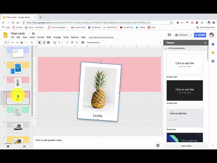The width and height of the screenshot is (217, 163).
Task: Select the line tool
Action: [x=59, y=42]
